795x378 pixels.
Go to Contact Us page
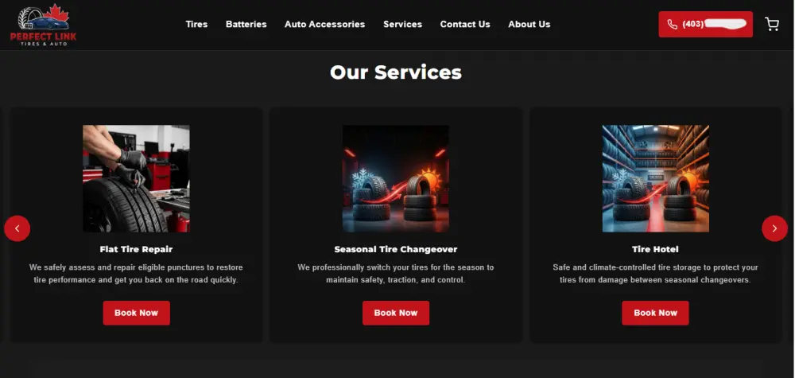pos(465,25)
